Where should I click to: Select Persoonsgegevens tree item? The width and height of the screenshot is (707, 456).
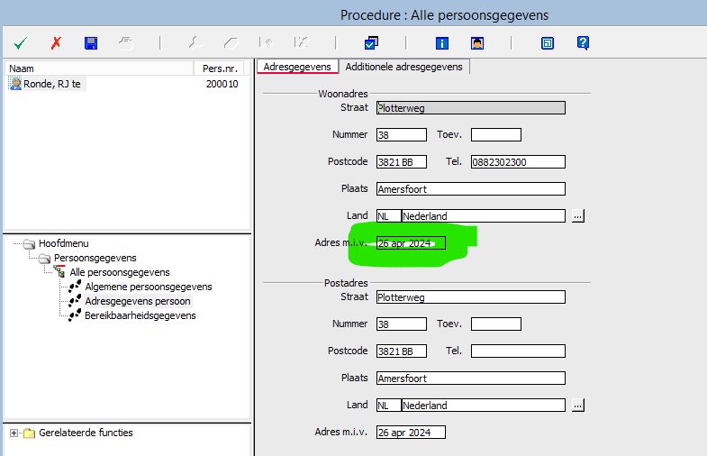click(95, 258)
